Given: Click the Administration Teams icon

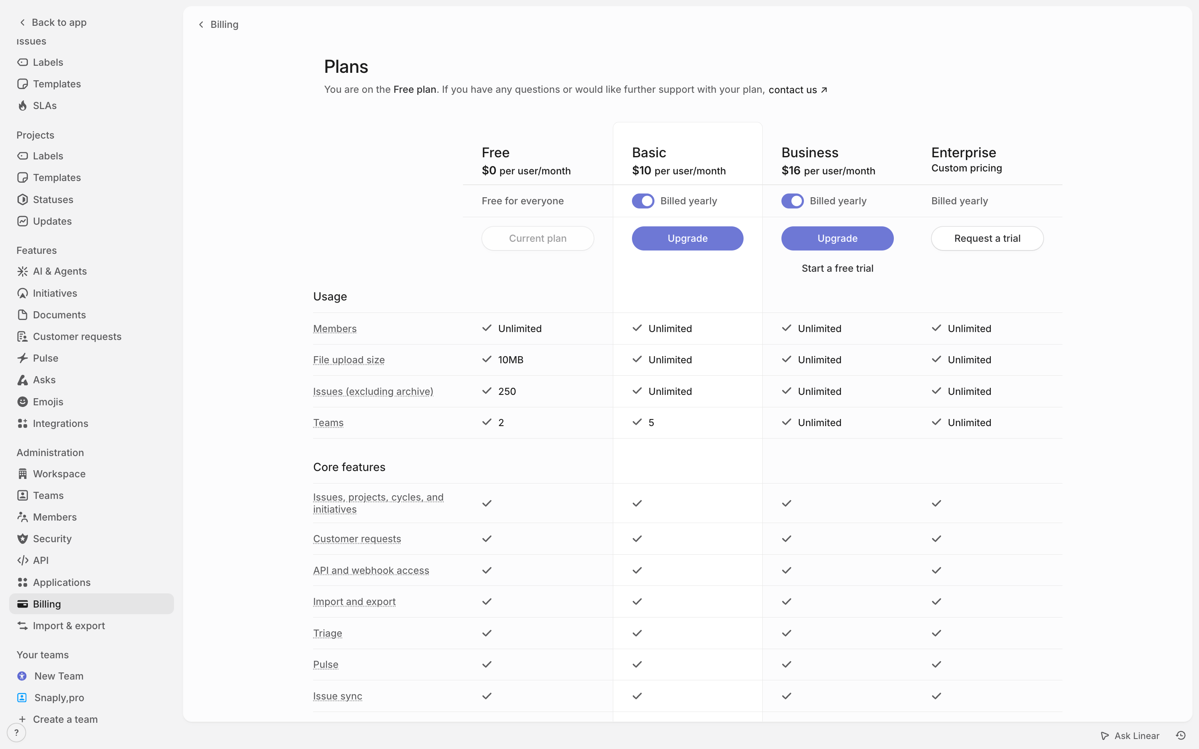Looking at the screenshot, I should point(22,495).
